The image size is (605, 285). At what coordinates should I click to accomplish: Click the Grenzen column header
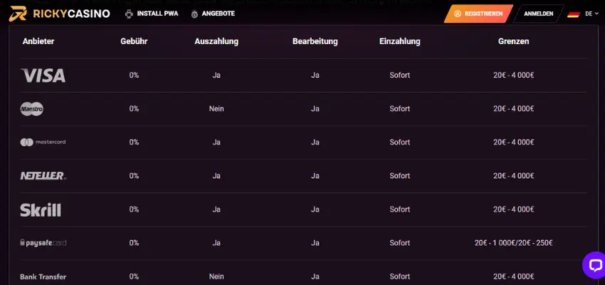pos(513,41)
